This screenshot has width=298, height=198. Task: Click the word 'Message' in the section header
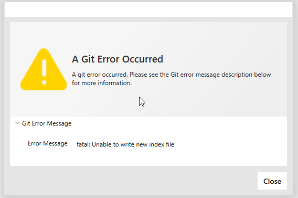click(x=59, y=123)
